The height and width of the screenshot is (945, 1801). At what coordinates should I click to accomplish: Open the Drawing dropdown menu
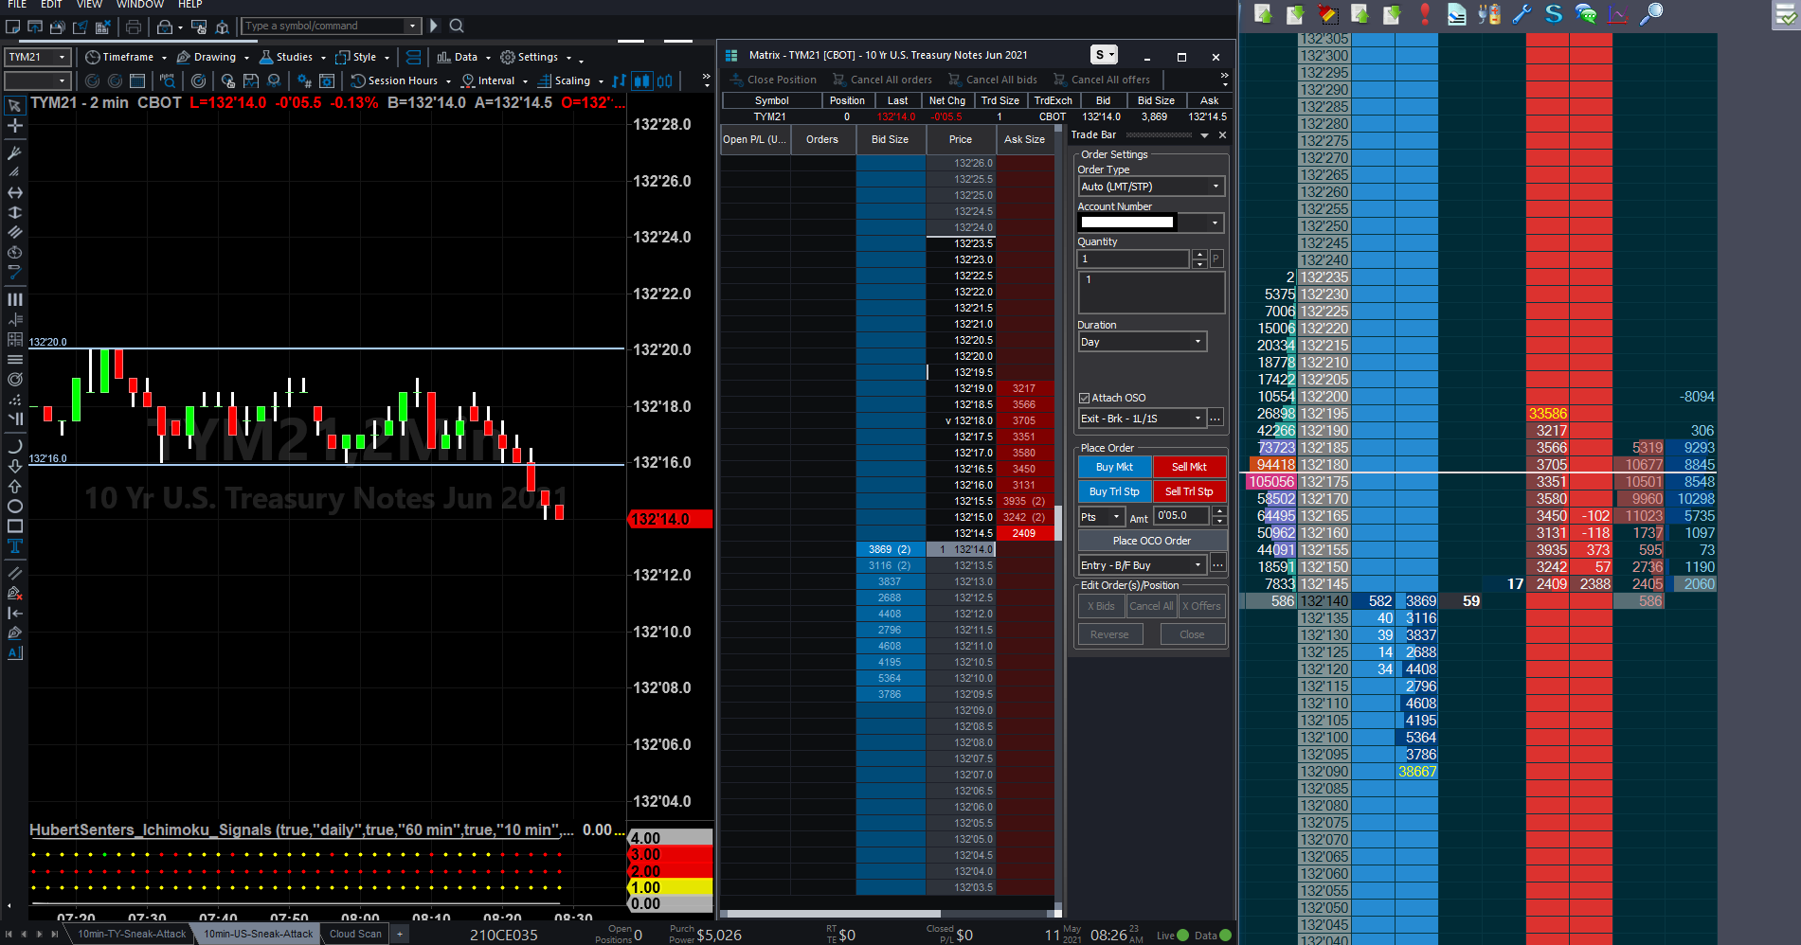213,57
